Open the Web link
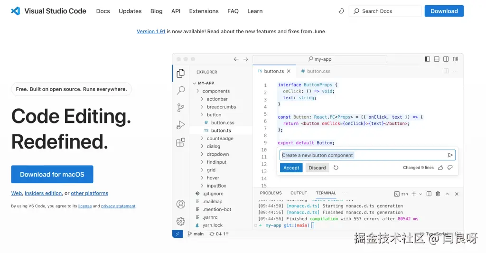 pos(17,193)
